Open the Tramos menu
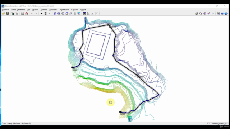The image size is (230, 129). pyautogui.click(x=44, y=10)
